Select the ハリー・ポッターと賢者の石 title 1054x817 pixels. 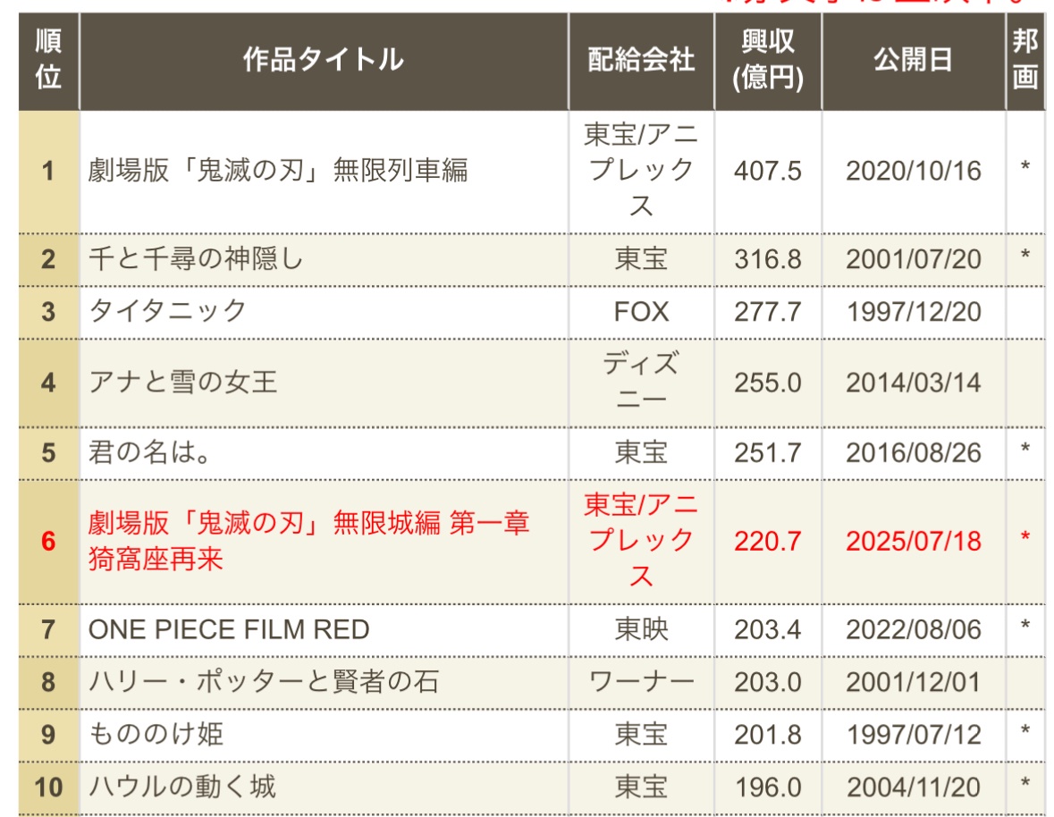click(264, 682)
